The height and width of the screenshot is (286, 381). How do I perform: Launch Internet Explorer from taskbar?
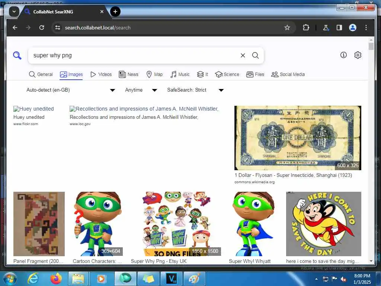click(x=33, y=279)
